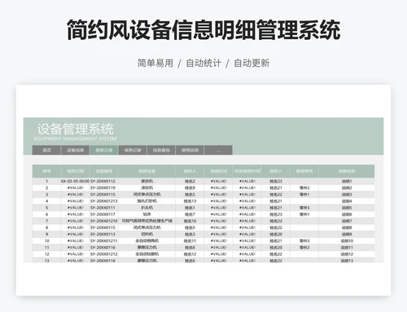Viewport: 407px width, 312px height.
Task: Click 零件3 in the 说明10 row
Action: 304,241
